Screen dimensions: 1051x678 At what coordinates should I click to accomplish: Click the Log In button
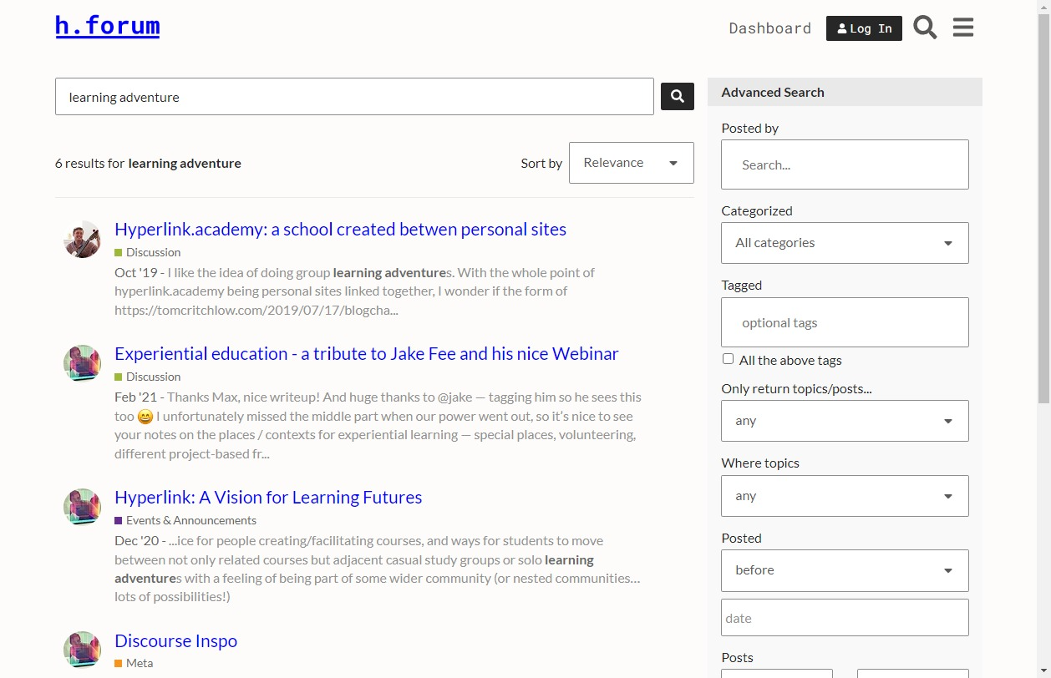pyautogui.click(x=864, y=28)
